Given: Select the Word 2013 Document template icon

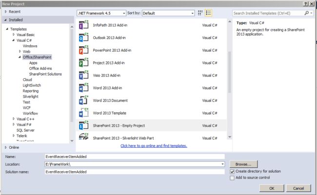Looking at the screenshot, I should [x=83, y=101].
